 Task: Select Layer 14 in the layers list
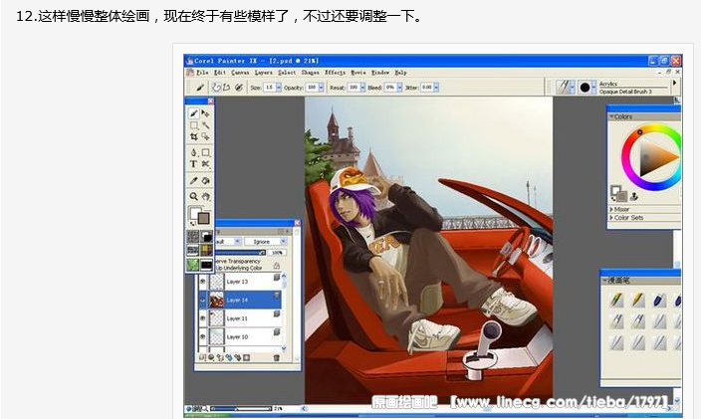click(x=239, y=300)
